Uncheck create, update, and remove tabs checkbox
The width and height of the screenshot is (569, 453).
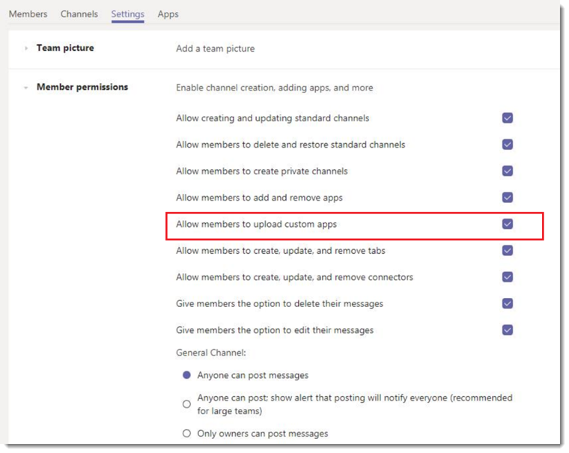tap(508, 250)
